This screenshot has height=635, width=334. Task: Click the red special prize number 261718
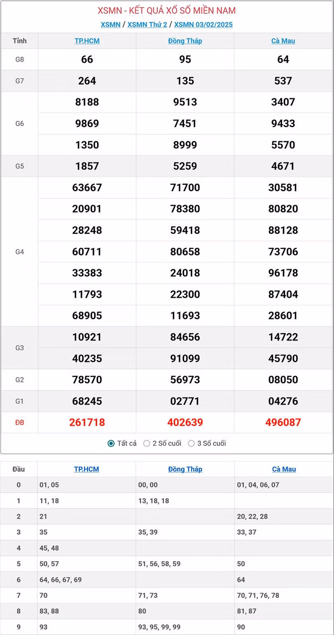click(87, 422)
